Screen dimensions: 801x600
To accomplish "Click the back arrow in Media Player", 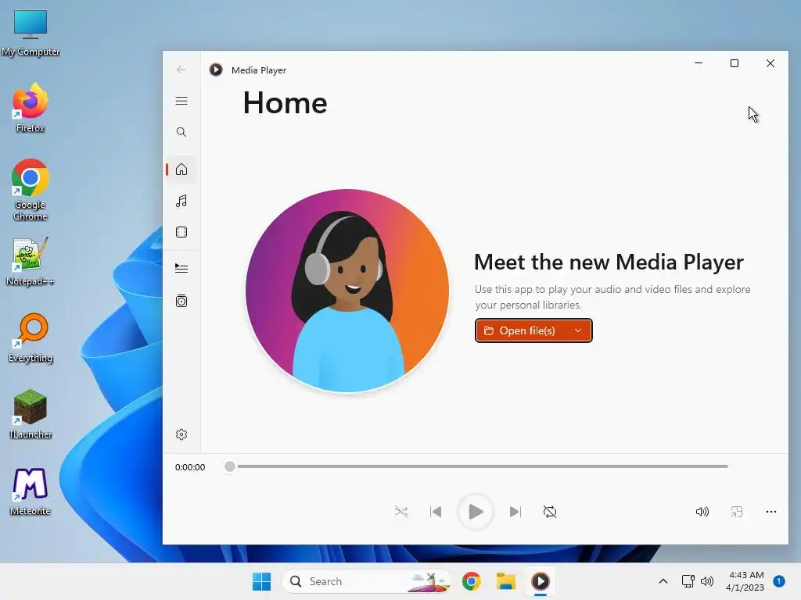I will pyautogui.click(x=181, y=70).
